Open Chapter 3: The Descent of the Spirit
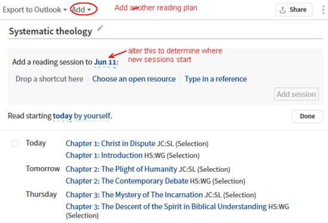Image resolution: width=328 pixels, height=223 pixels. [166, 207]
